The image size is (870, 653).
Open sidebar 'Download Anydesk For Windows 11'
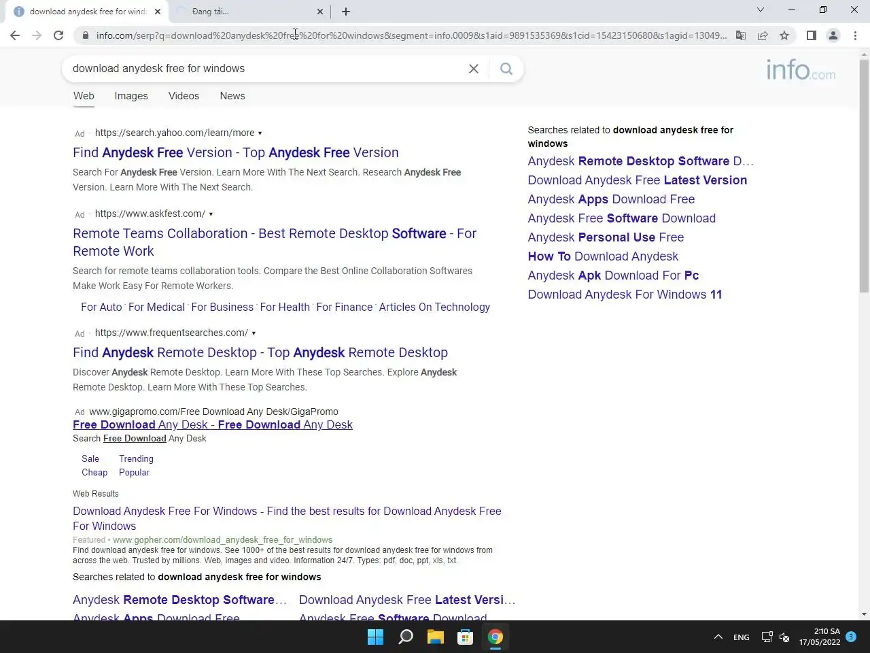(x=625, y=295)
